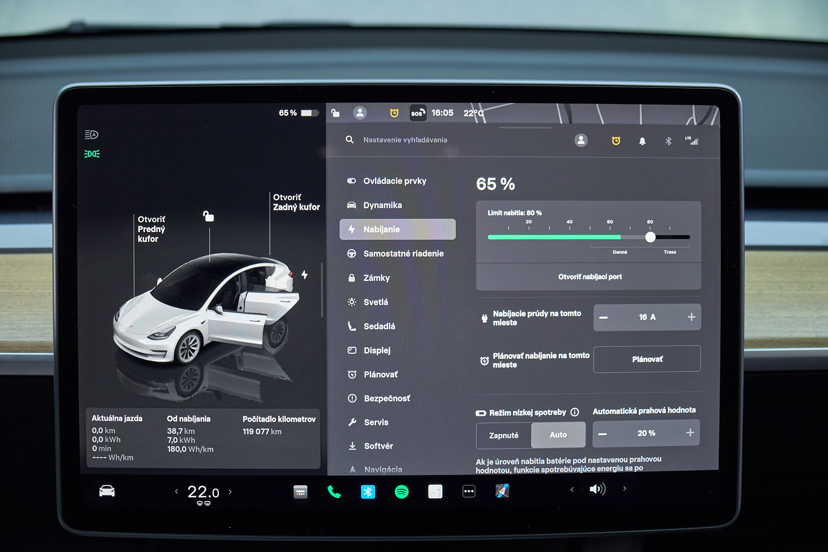Tap the unlock icon above the car

click(x=208, y=216)
